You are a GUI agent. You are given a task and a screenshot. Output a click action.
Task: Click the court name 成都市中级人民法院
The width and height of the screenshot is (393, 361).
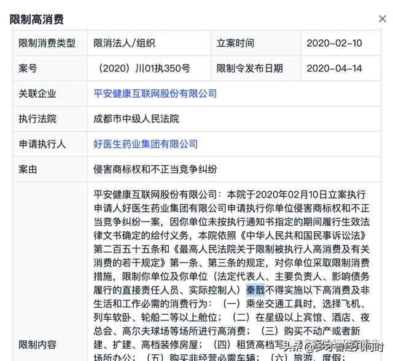pos(136,119)
